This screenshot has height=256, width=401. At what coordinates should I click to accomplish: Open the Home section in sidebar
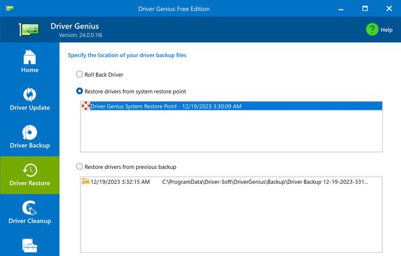click(x=30, y=62)
